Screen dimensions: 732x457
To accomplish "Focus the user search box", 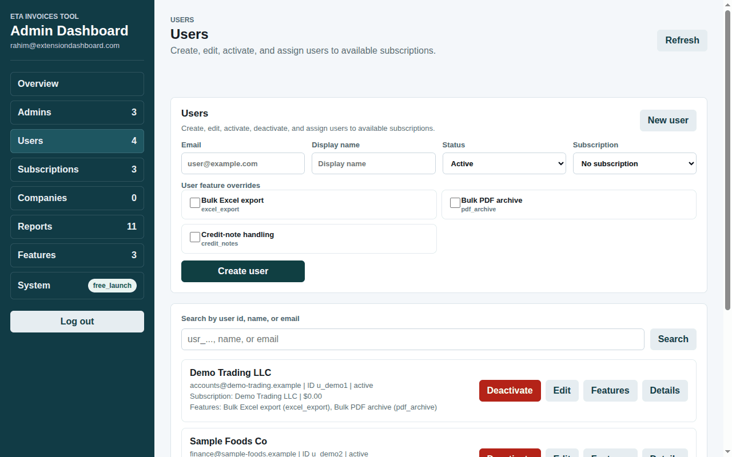I will pos(413,339).
